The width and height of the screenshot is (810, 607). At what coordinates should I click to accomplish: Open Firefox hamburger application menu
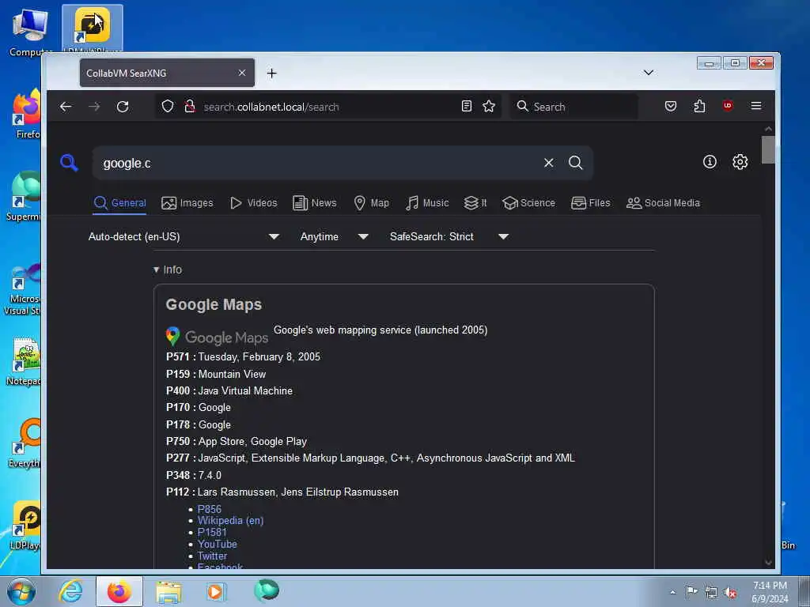tap(755, 106)
